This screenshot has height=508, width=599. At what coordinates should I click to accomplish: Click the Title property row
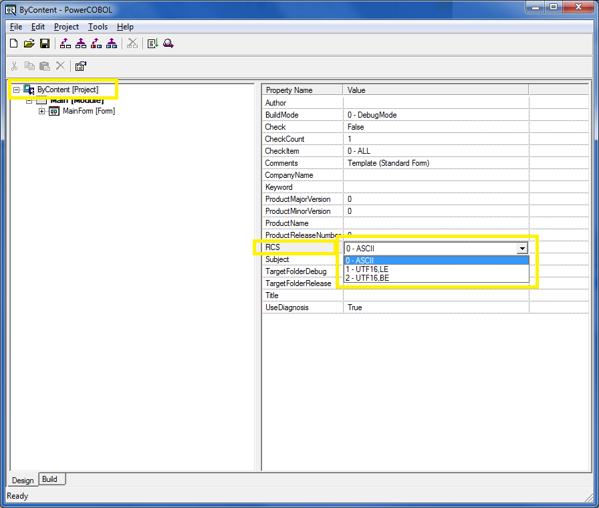(425, 295)
